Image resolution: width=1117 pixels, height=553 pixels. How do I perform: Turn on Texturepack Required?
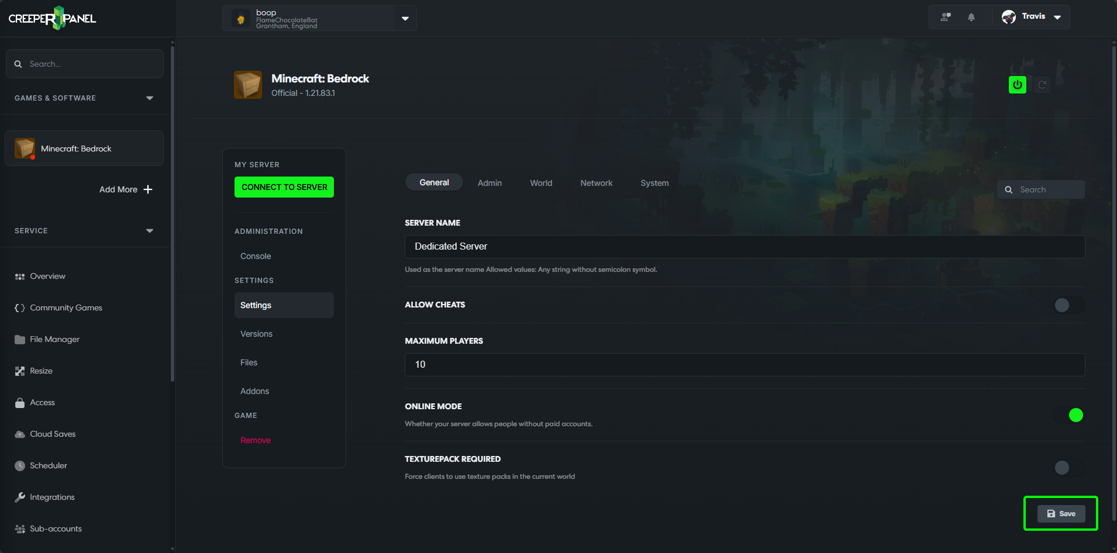pos(1068,468)
